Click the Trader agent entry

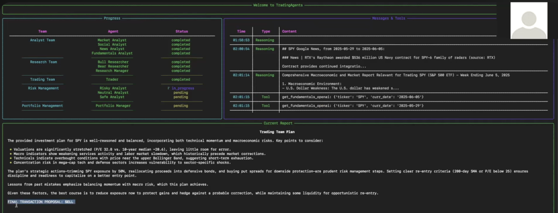[112, 79]
